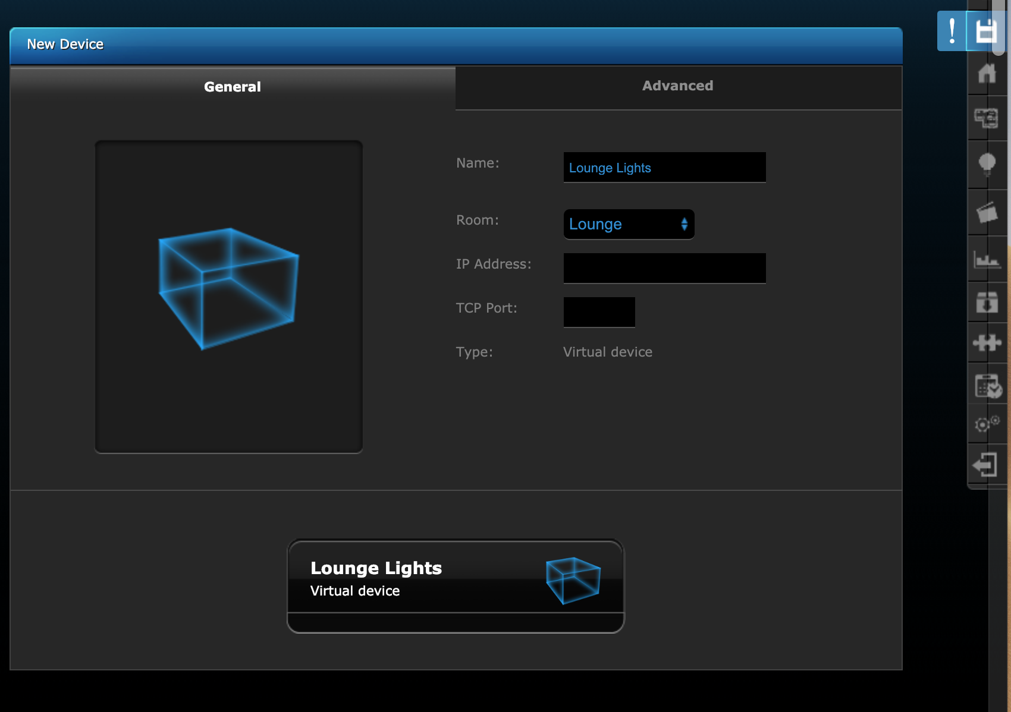
Task: Click the IP Address input field
Action: 664,268
